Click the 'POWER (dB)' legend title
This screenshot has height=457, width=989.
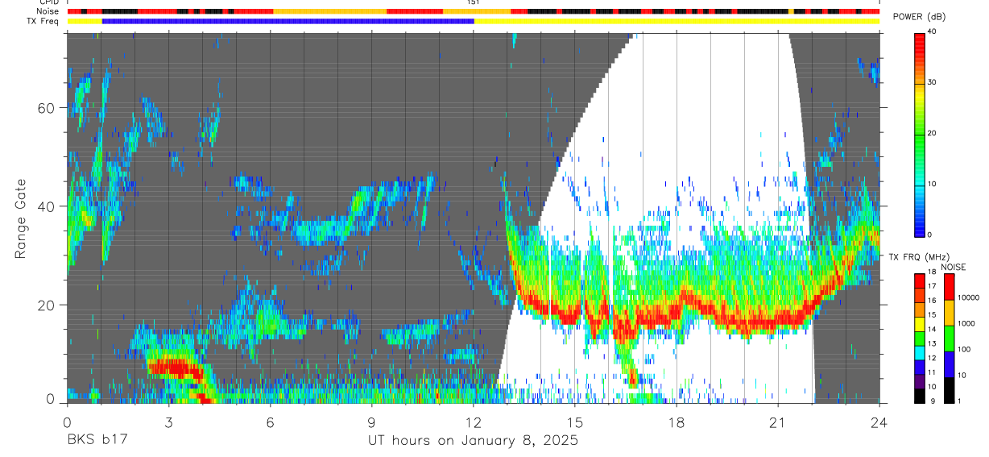click(x=919, y=17)
